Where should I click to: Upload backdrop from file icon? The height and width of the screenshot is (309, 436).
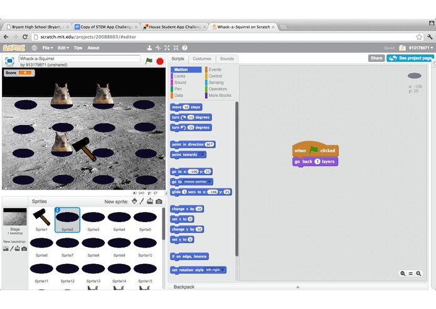(x=17, y=248)
